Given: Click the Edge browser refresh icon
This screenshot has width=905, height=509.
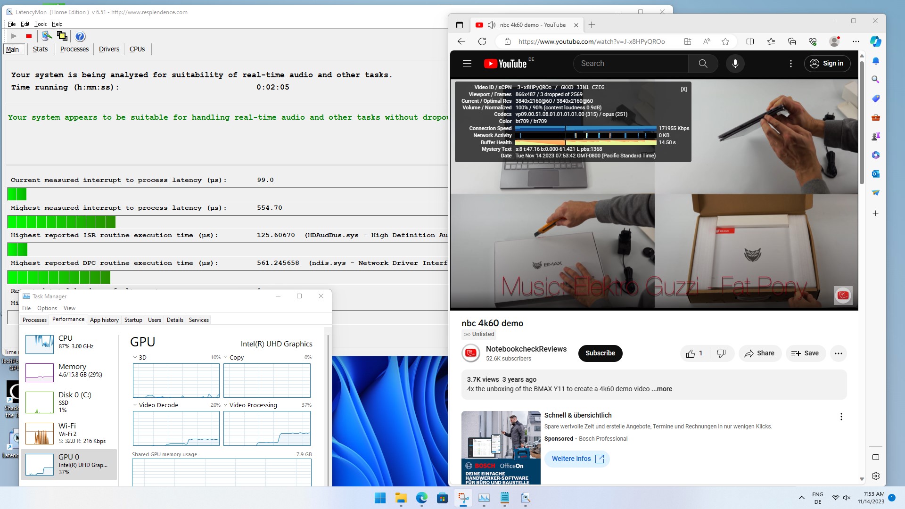Looking at the screenshot, I should (x=482, y=41).
